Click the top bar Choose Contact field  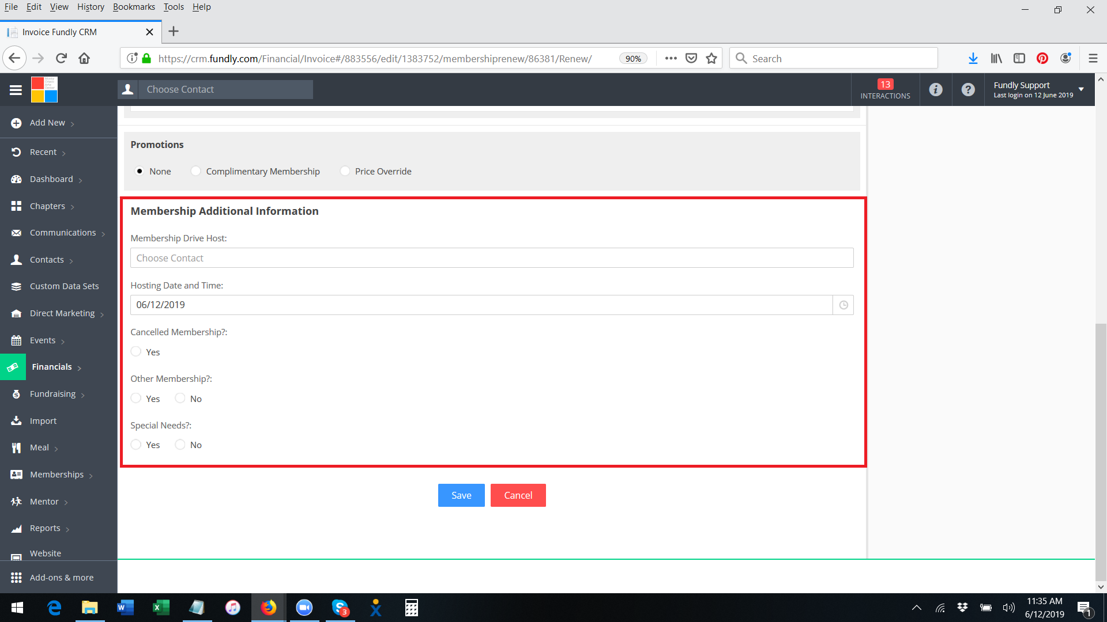tap(225, 89)
